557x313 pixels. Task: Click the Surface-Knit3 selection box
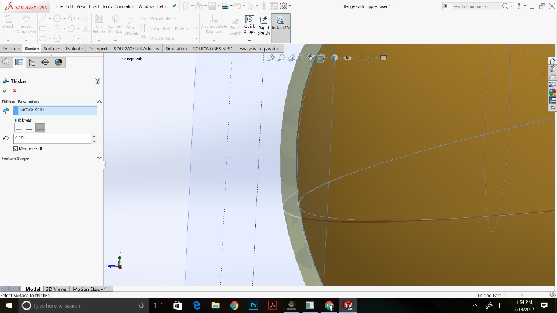pos(56,110)
